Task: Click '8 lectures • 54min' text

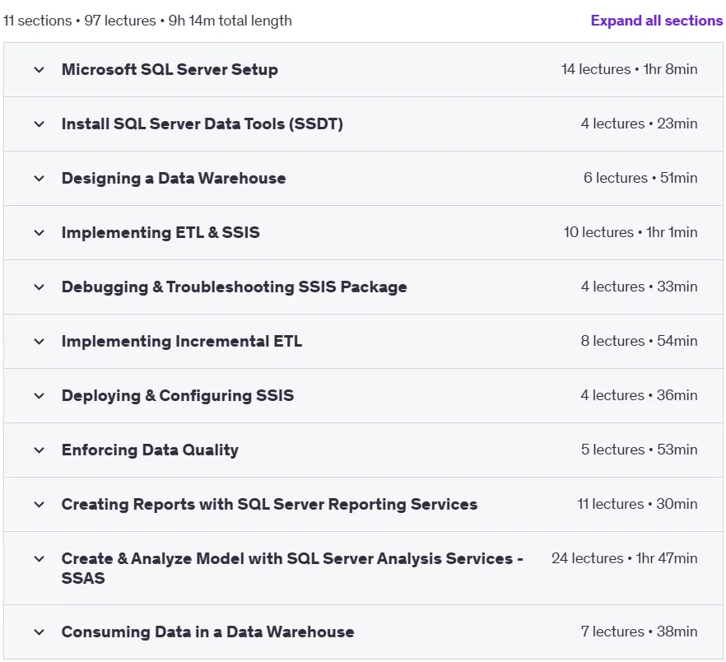Action: 639,341
